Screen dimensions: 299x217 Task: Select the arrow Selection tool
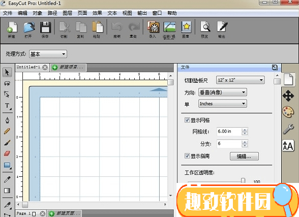click(7, 72)
